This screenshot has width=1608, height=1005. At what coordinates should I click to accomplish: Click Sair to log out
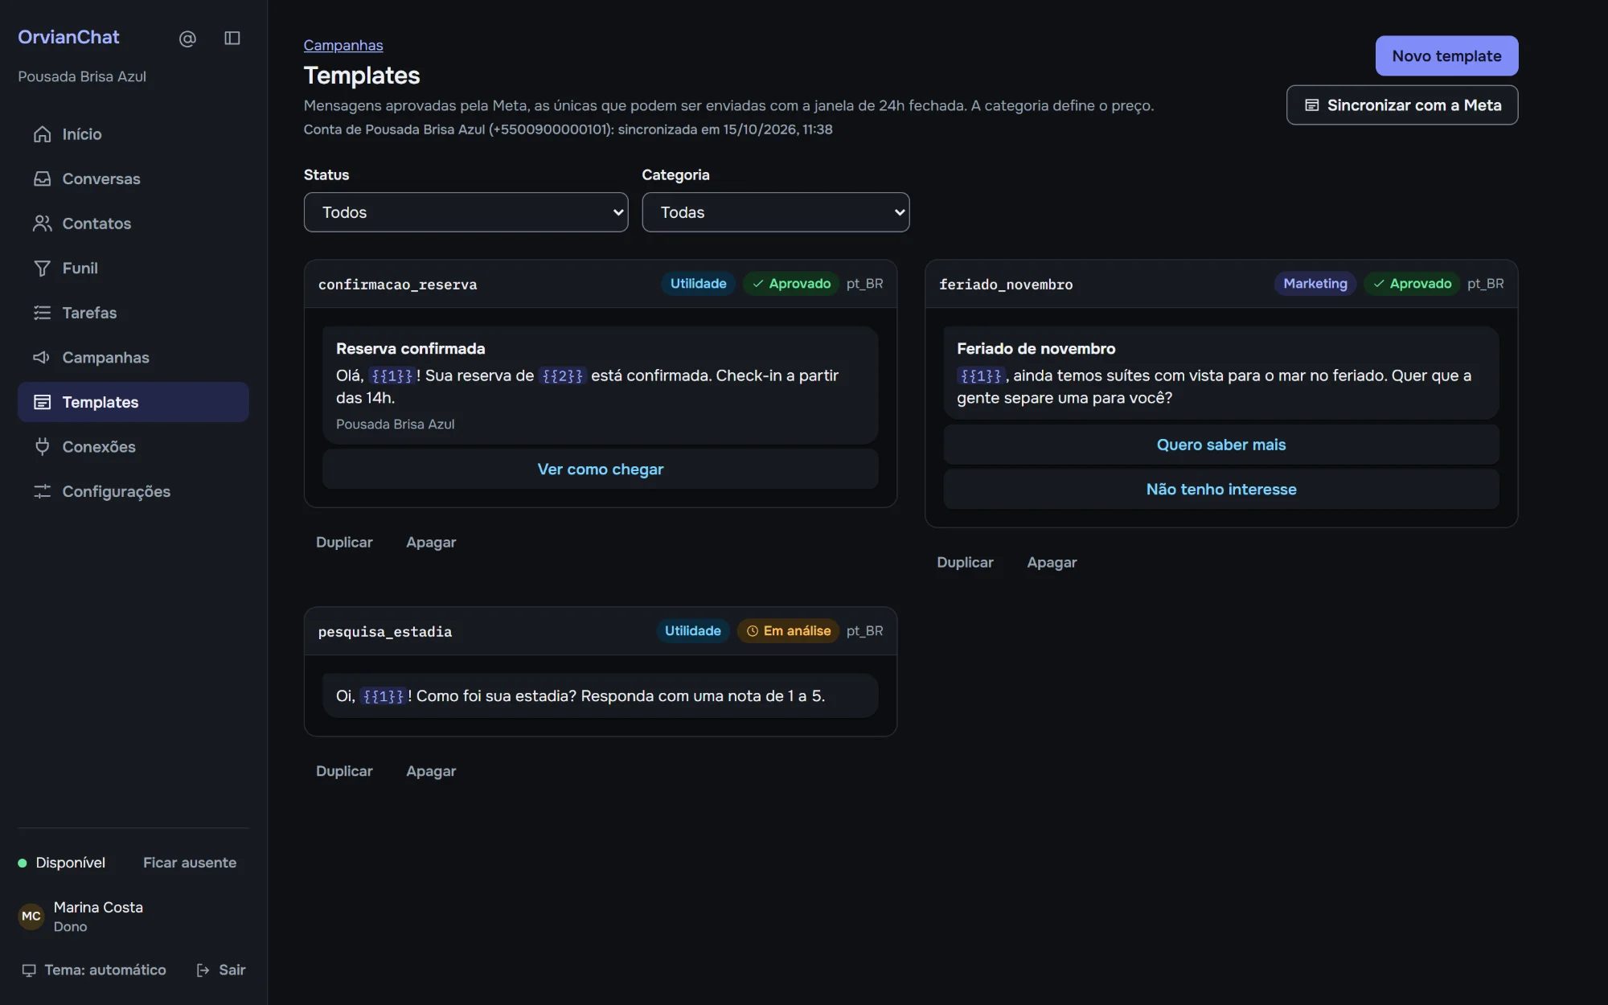[x=221, y=970]
